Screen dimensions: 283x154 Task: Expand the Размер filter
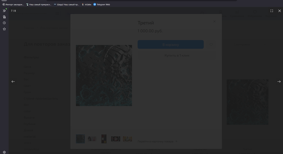tap(29, 73)
